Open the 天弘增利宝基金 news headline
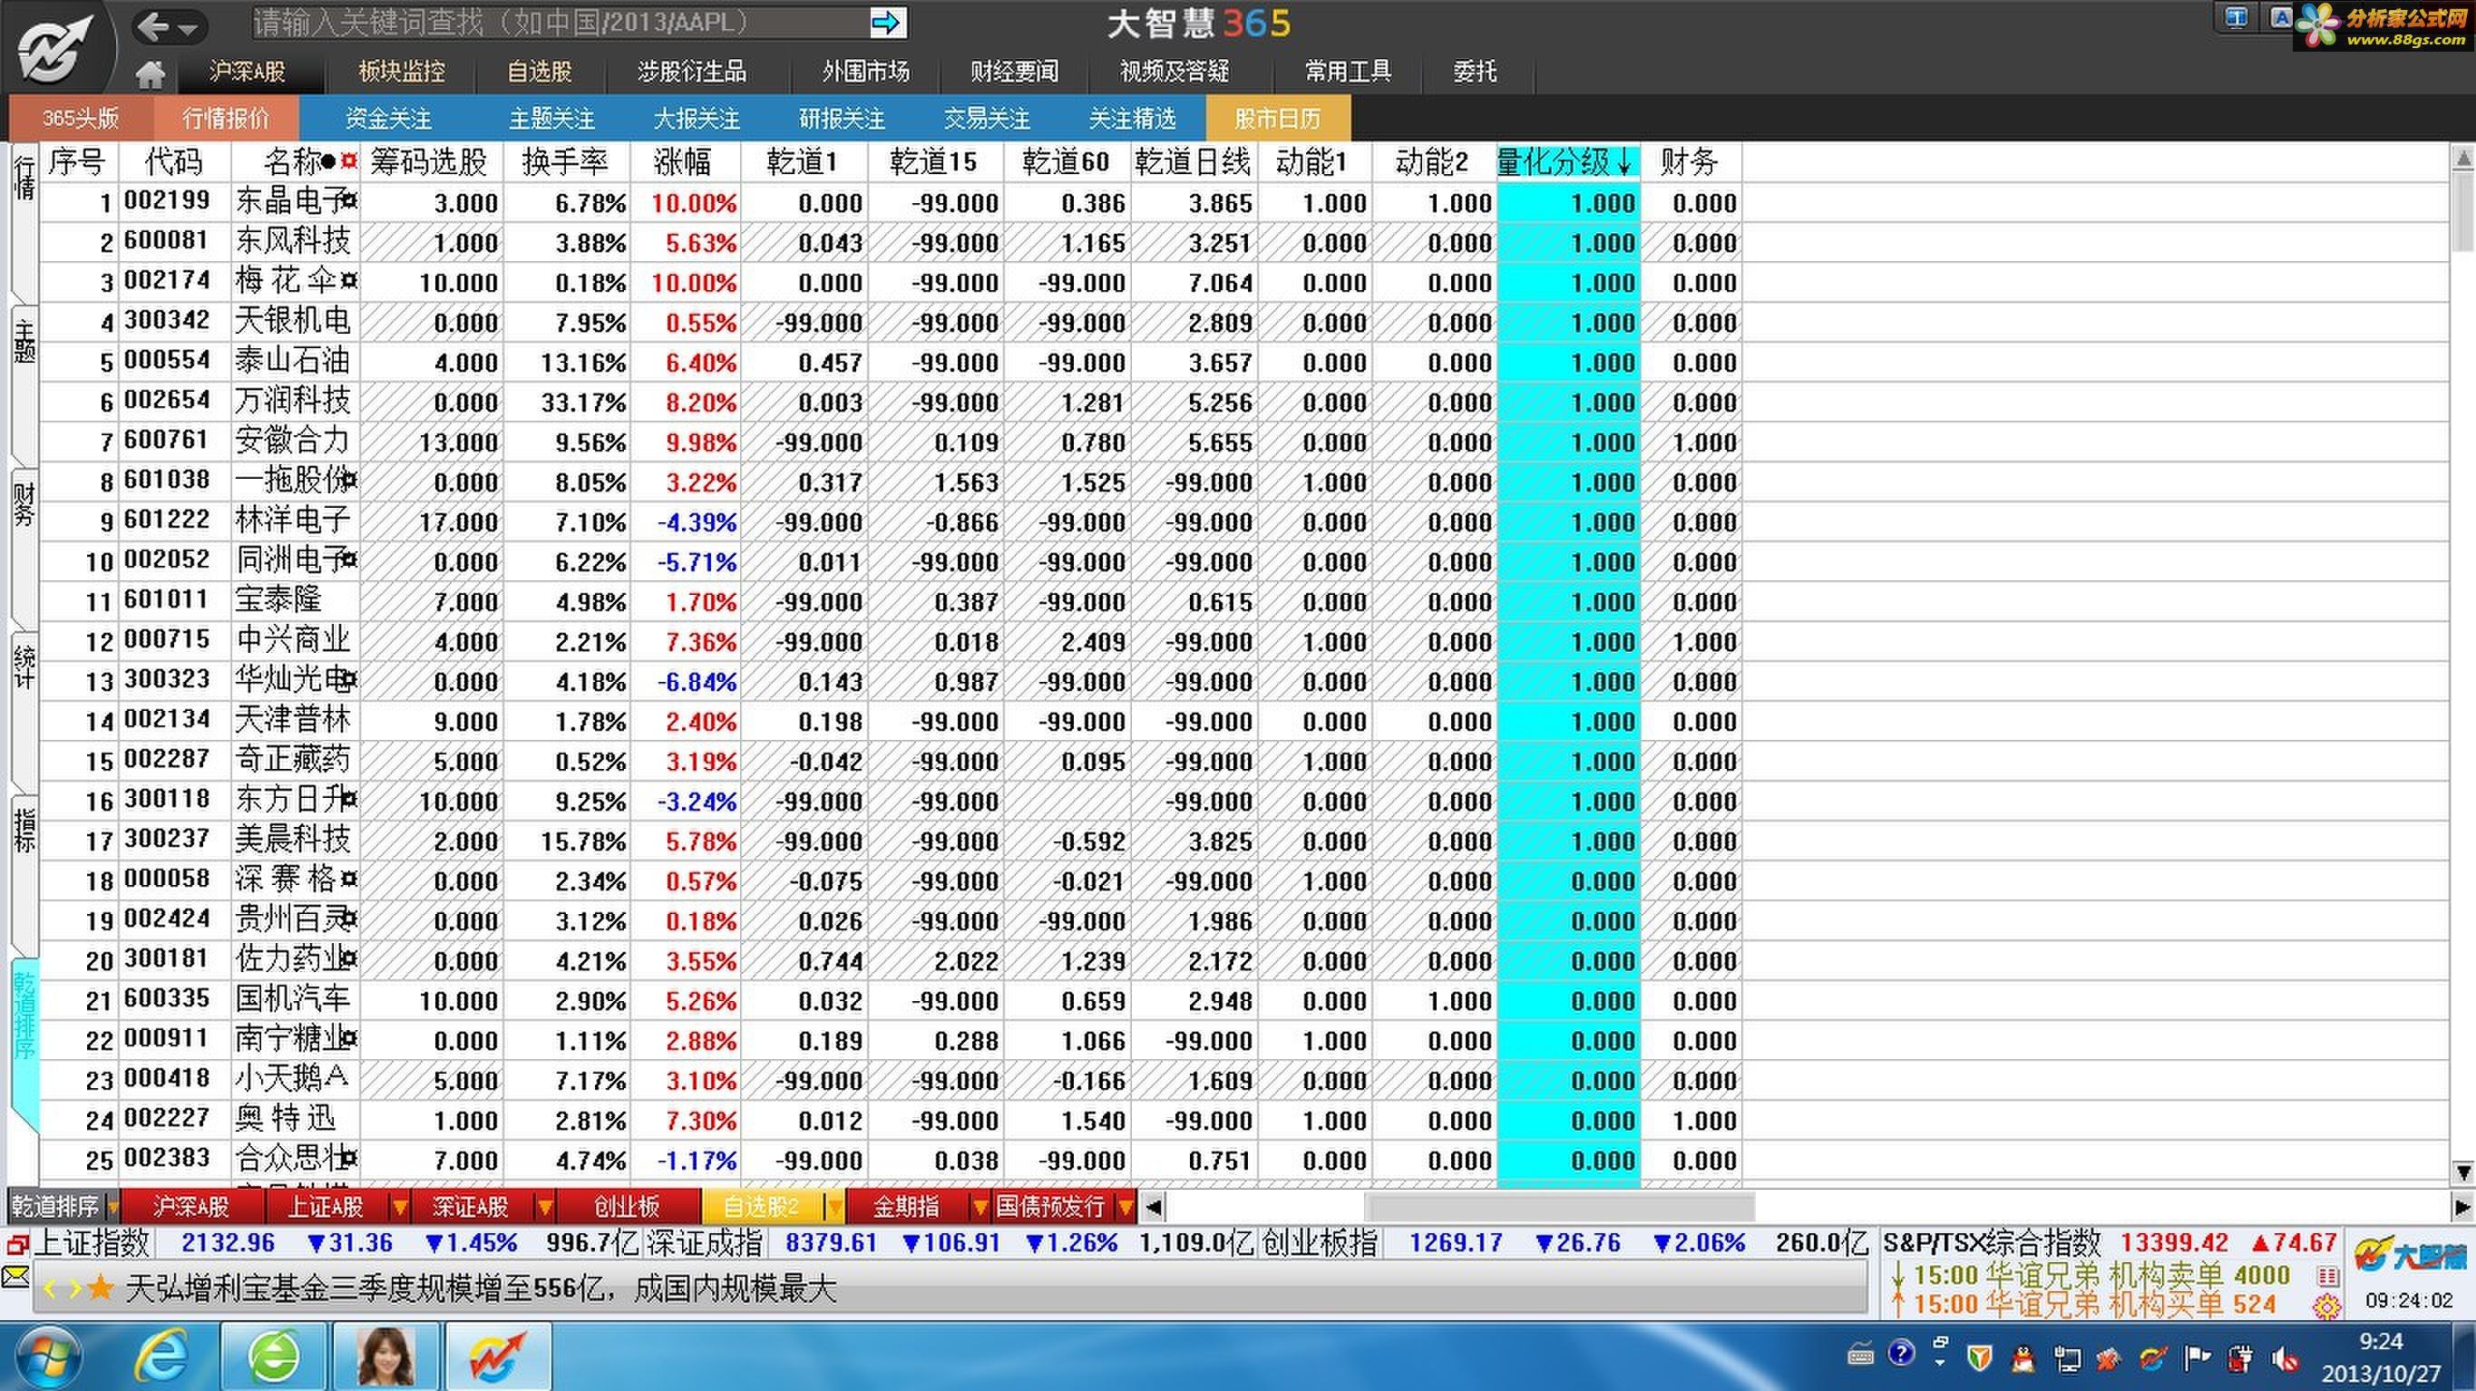This screenshot has height=1391, width=2476. [x=481, y=1289]
